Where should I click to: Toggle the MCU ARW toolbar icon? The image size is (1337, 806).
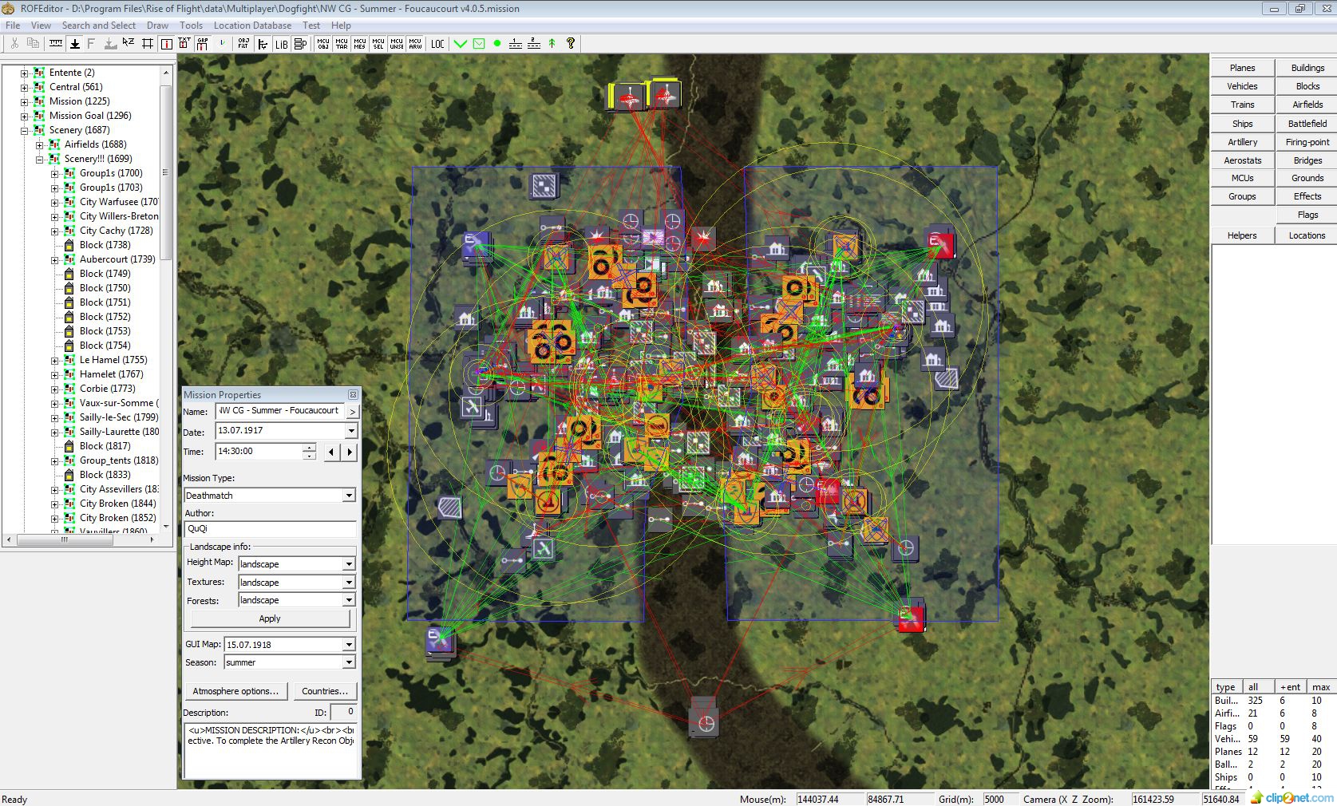click(x=415, y=43)
